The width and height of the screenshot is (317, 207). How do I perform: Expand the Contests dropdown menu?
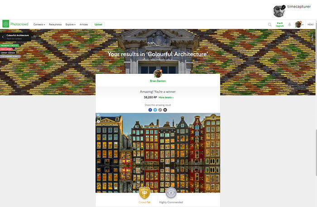(x=39, y=24)
